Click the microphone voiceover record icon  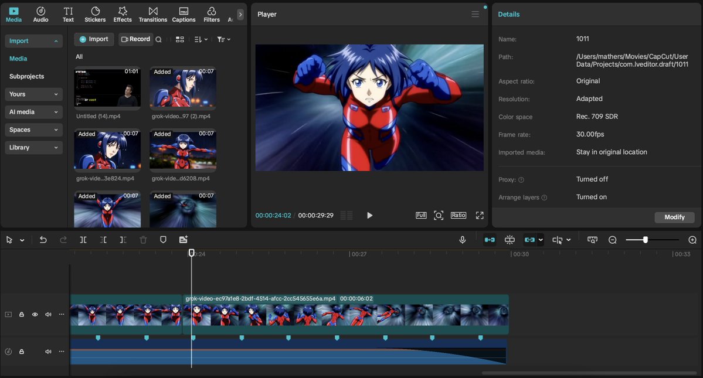[x=463, y=240]
